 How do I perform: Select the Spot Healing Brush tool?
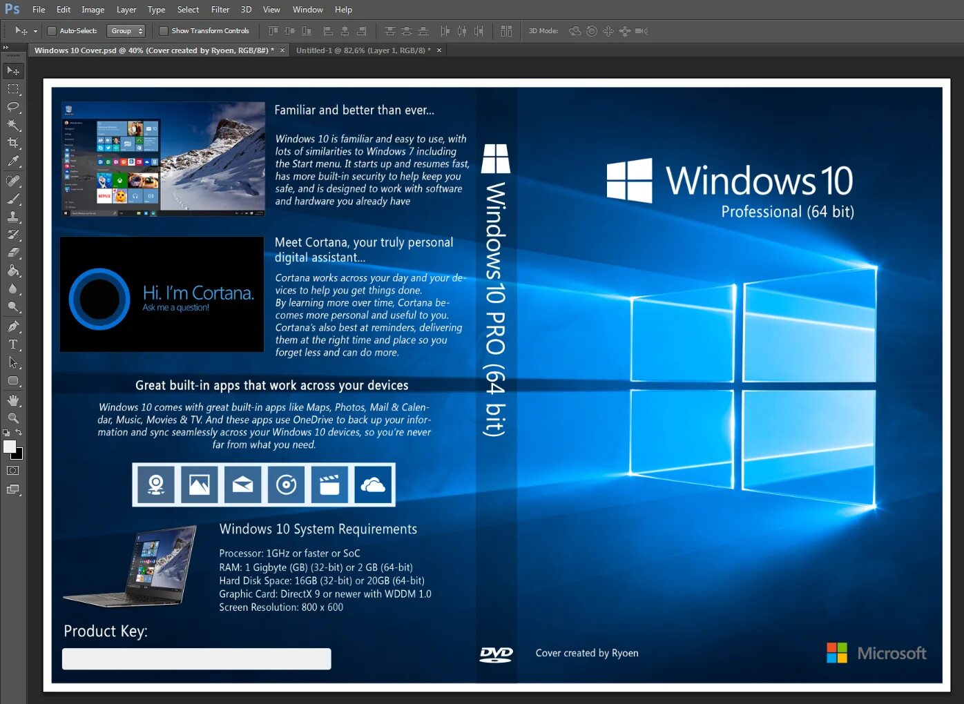click(x=13, y=181)
